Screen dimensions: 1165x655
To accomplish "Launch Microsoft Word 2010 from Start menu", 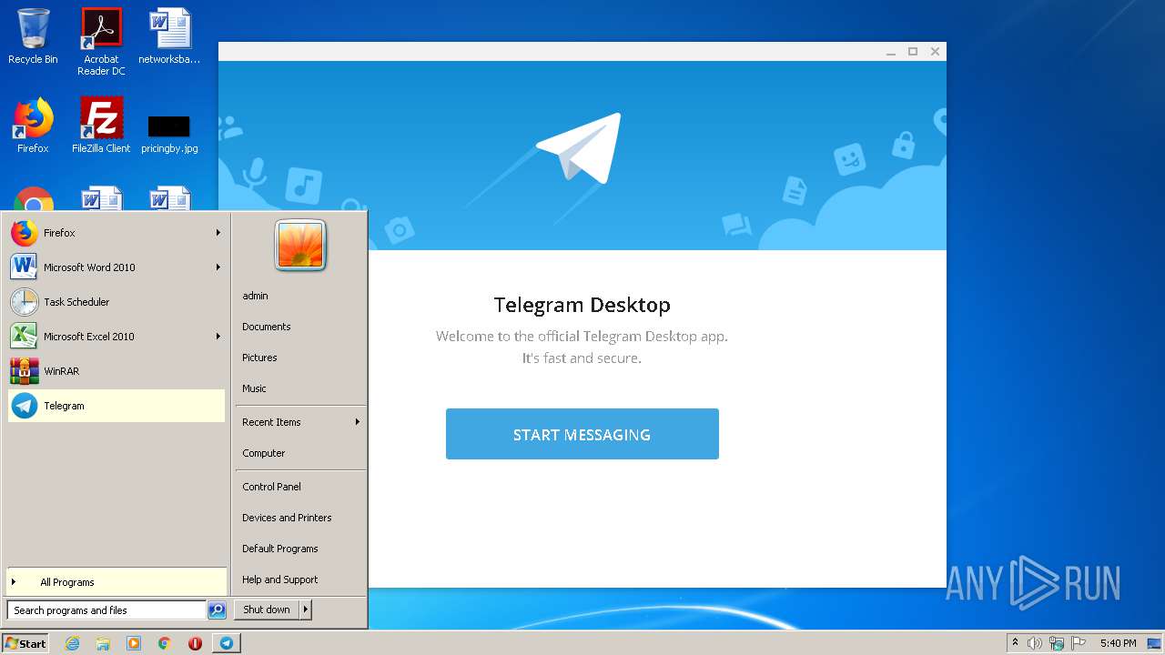I will click(116, 267).
